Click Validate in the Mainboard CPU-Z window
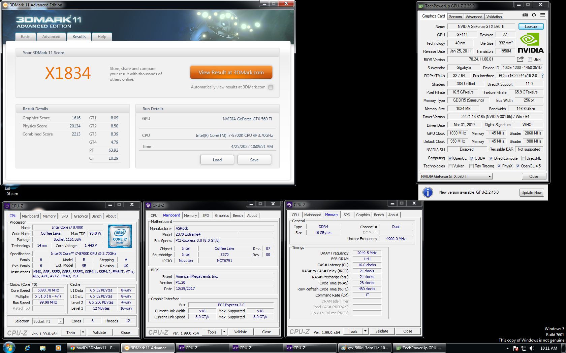Viewport: 566px width, 353px height. pyautogui.click(x=241, y=332)
